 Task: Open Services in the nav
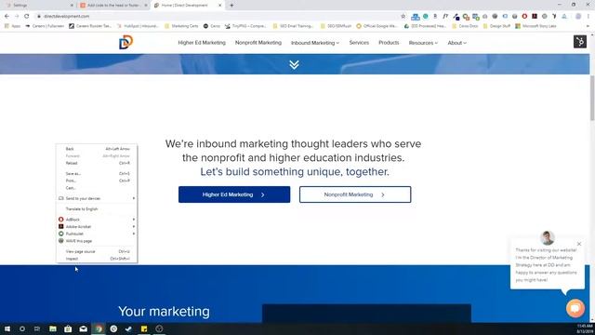359,43
